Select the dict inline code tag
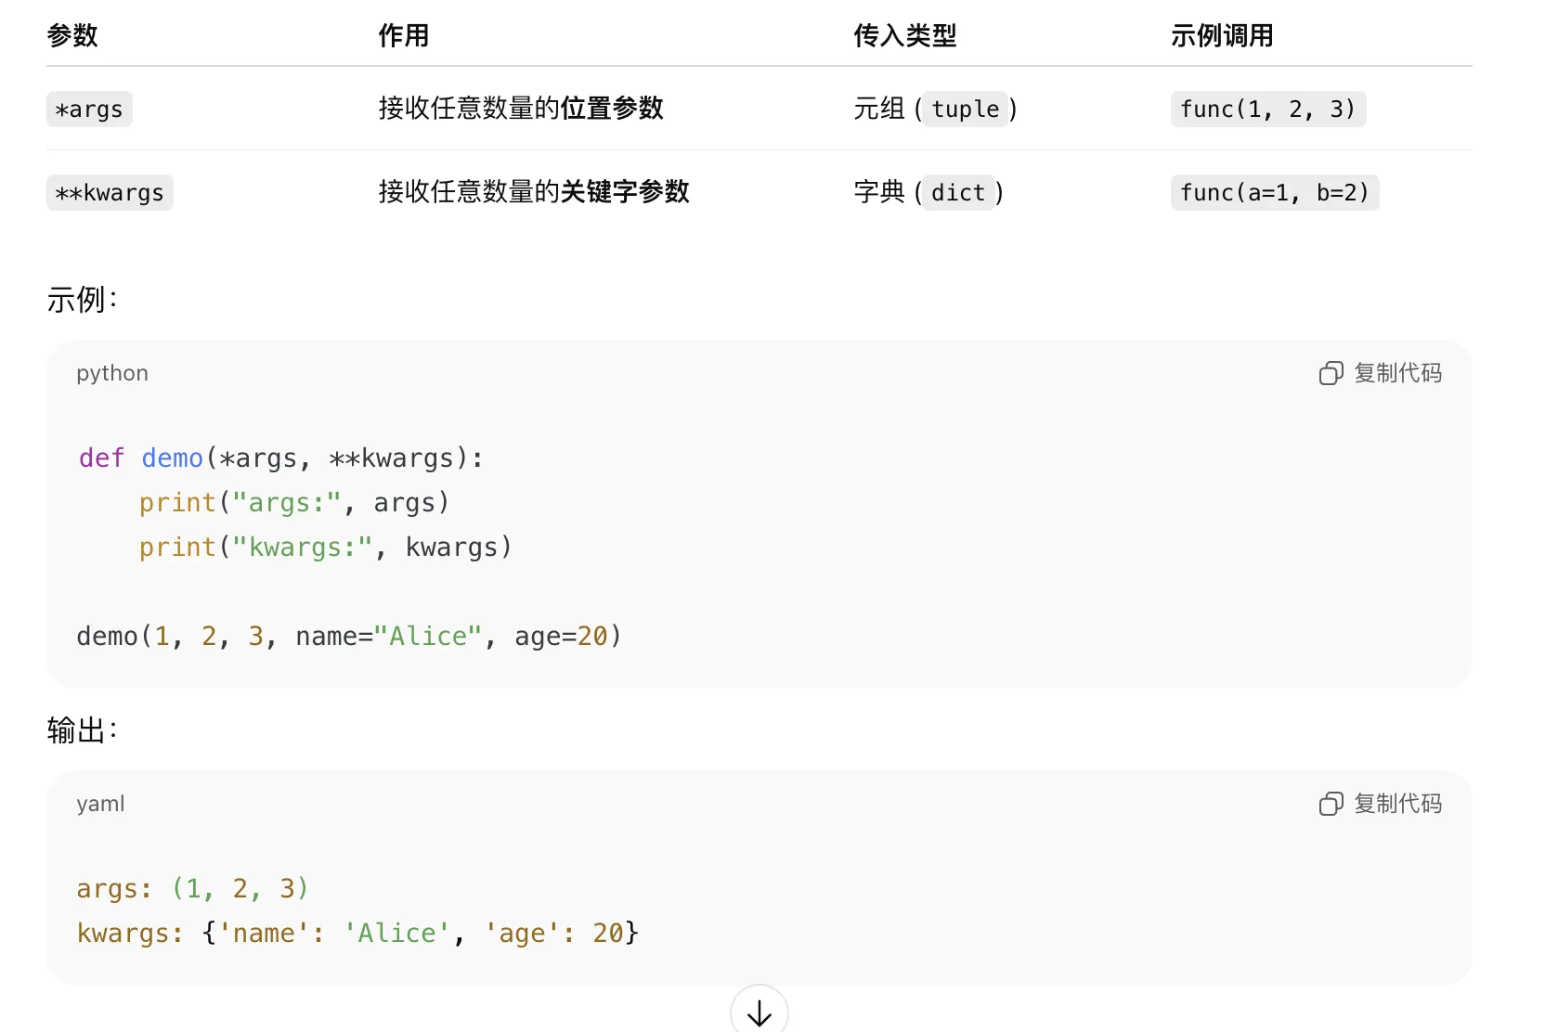Viewport: 1545px width, 1032px height. (x=958, y=193)
